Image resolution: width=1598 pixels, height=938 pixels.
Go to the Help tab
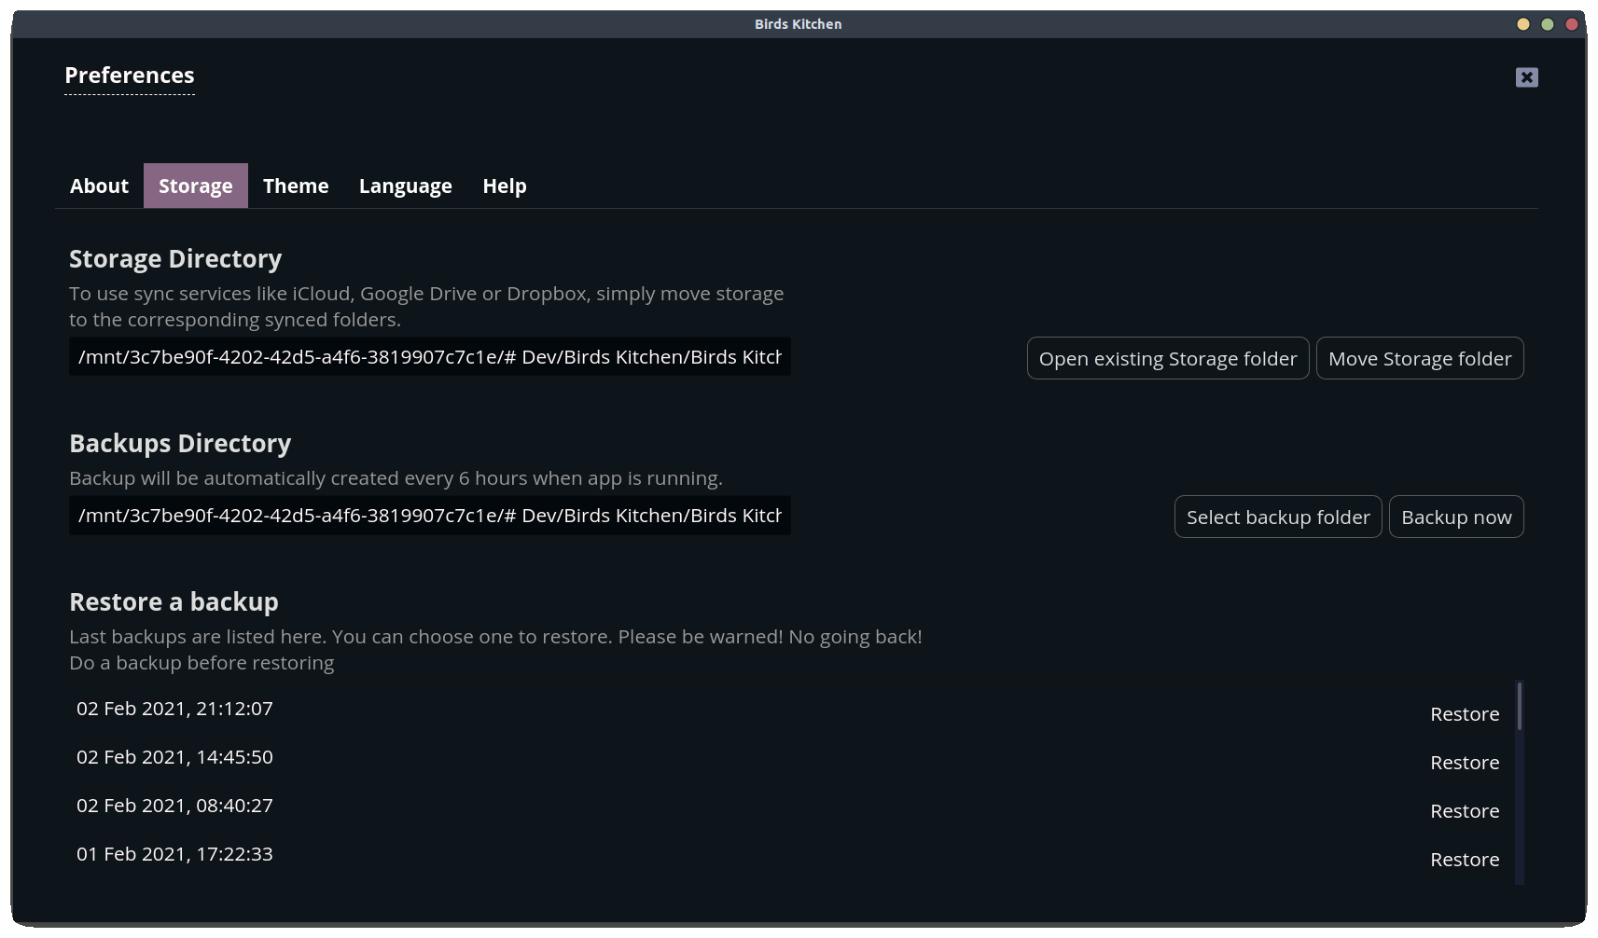[505, 186]
